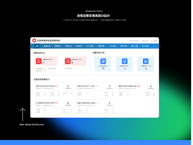The image size is (193, 145).
Task: Click the red tag on the count-8 statistics card
Action: tap(56, 103)
